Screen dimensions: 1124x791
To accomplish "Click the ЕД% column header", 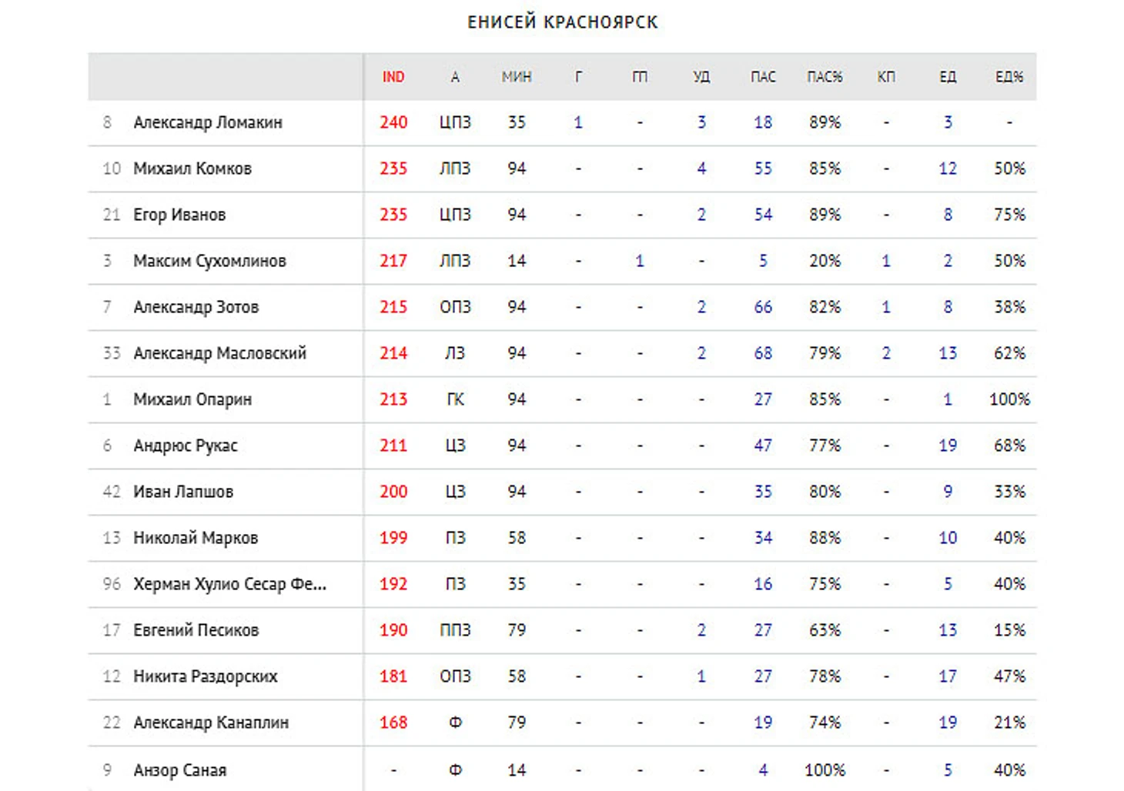I will click(x=1009, y=77).
